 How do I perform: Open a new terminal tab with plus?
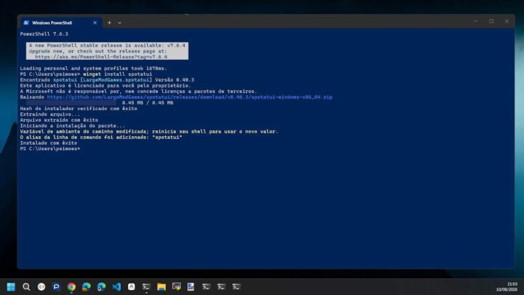(109, 23)
